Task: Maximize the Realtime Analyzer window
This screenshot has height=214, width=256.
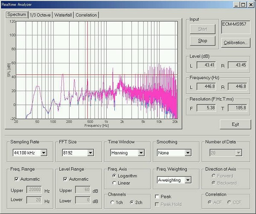Action: (x=243, y=5)
